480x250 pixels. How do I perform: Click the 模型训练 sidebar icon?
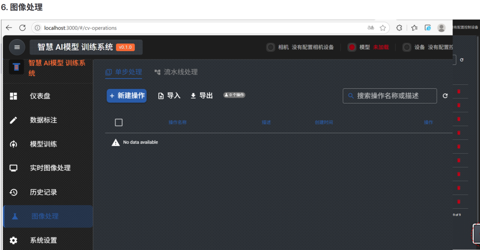(x=13, y=144)
